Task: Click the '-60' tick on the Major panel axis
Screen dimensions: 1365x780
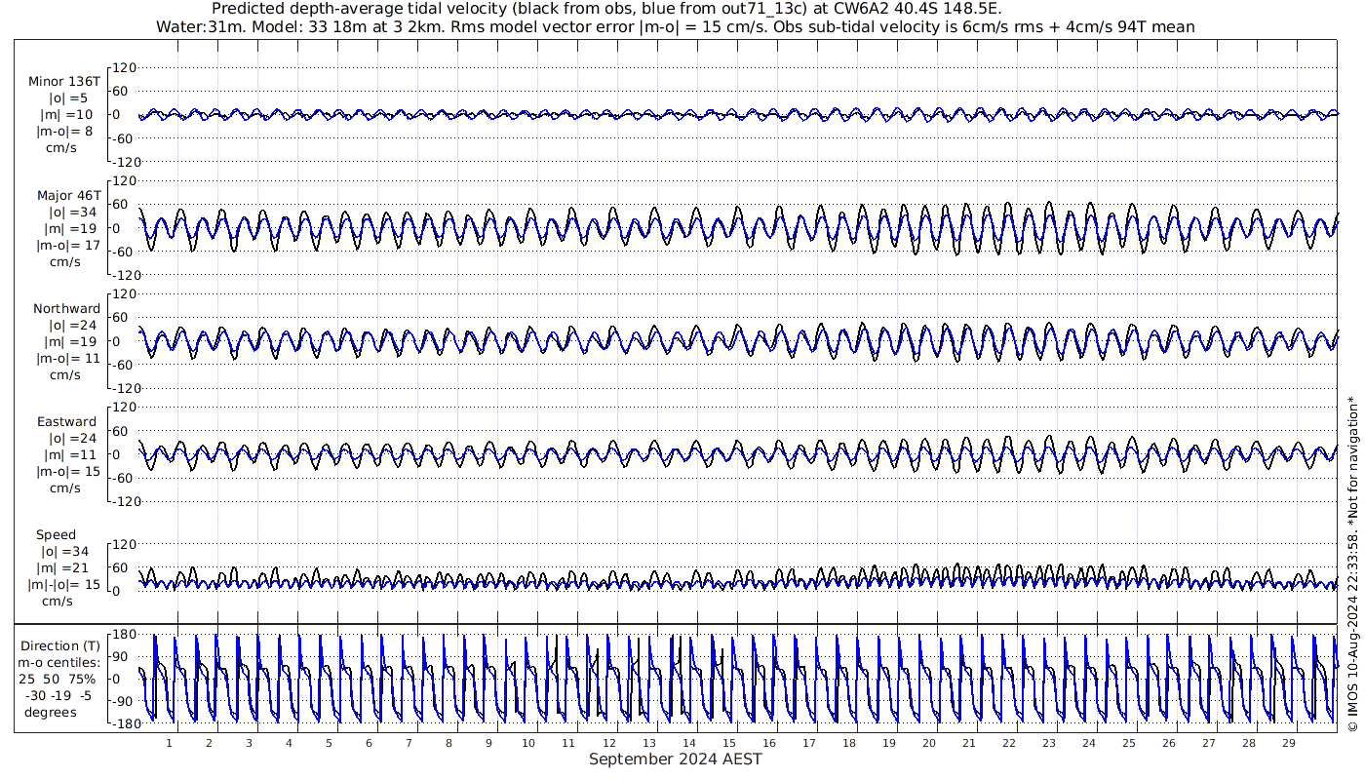Action: point(122,252)
